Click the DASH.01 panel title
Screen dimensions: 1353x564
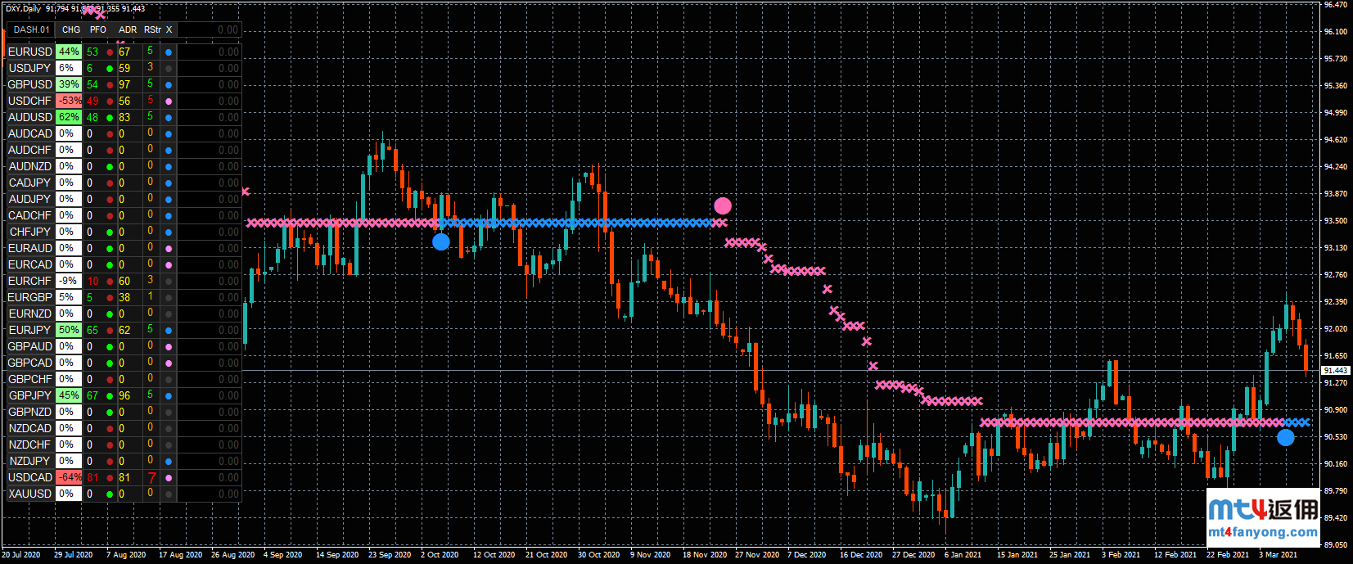(x=31, y=29)
